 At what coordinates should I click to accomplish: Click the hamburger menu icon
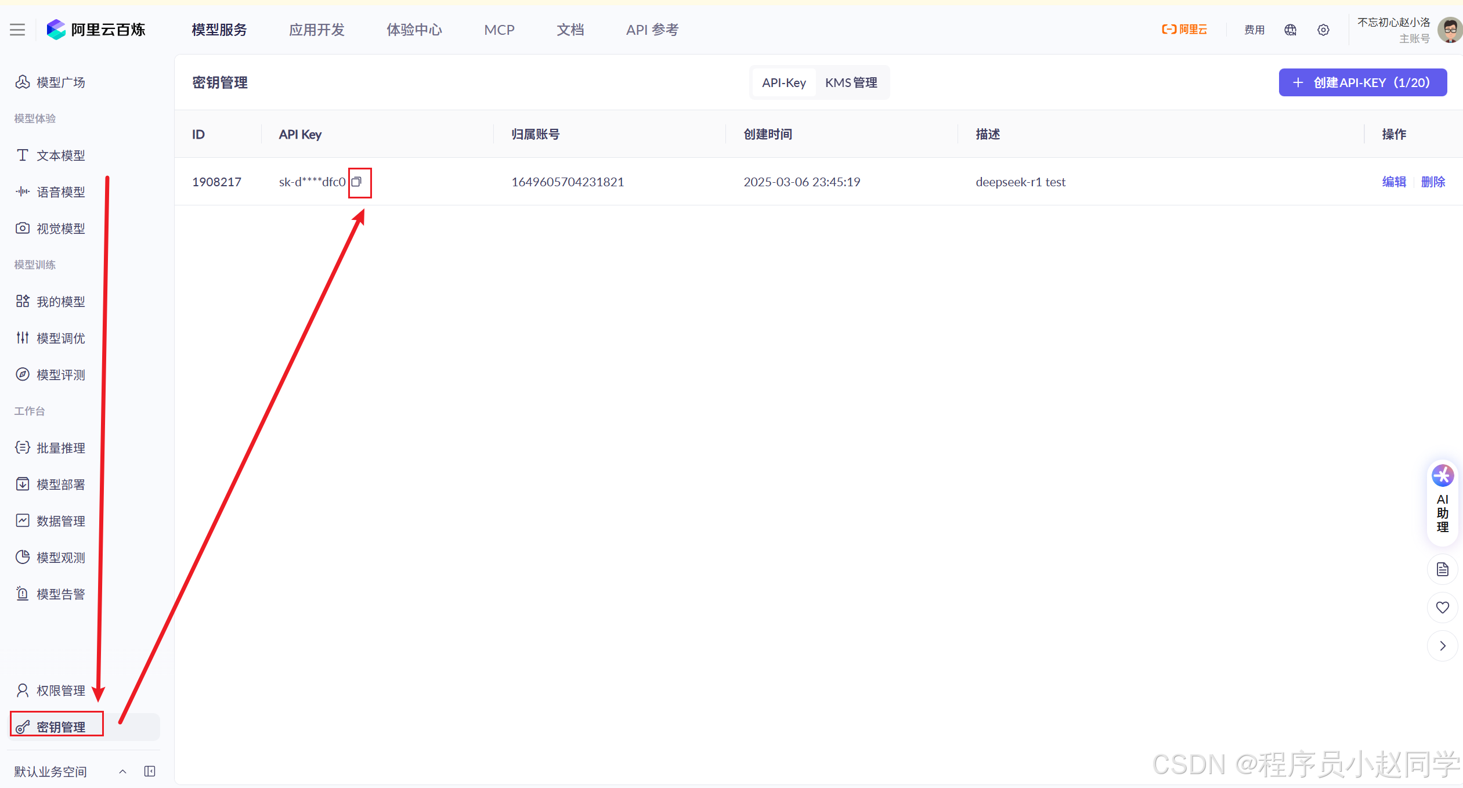coord(17,30)
